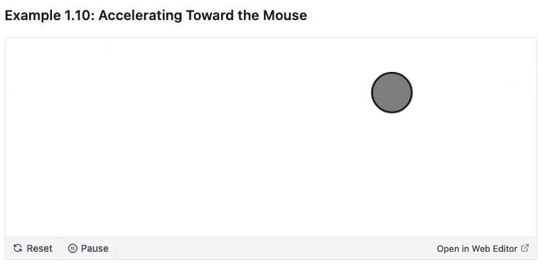Reset the sketch animation

click(33, 248)
